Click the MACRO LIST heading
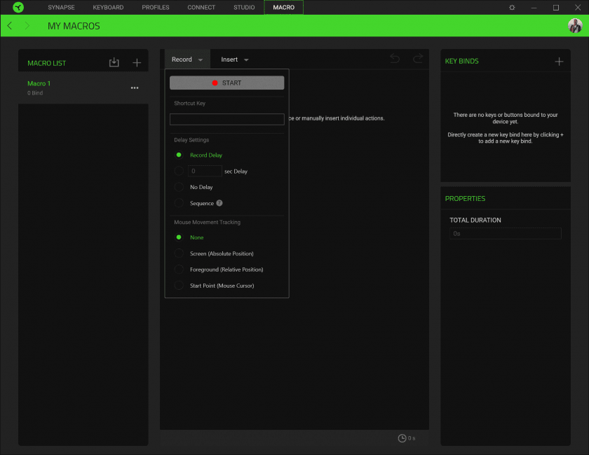Viewport: 589px width, 455px height. point(46,63)
